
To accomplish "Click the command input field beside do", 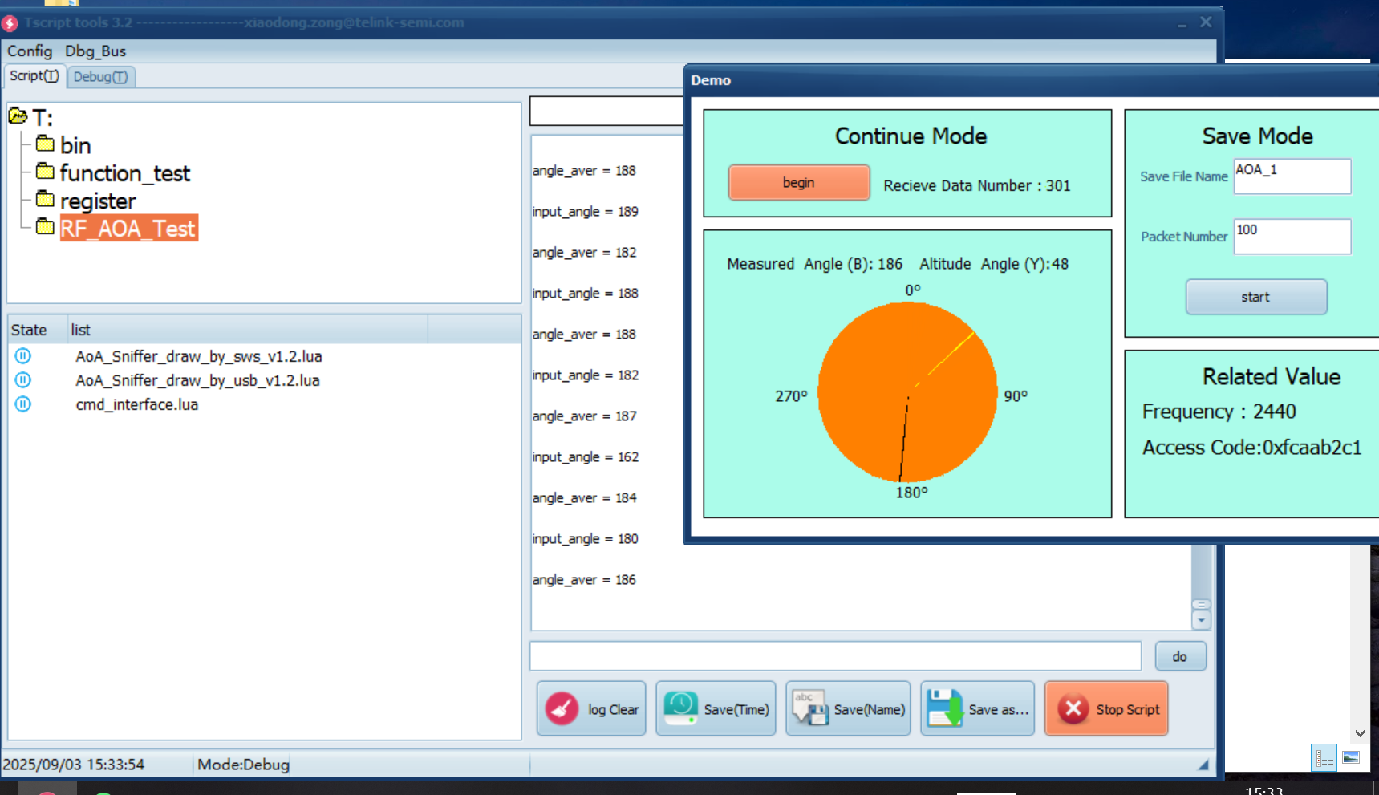I will click(835, 656).
